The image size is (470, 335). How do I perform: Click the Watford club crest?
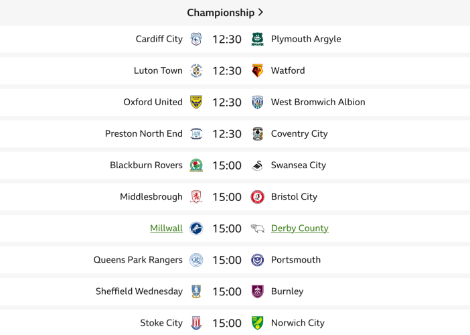click(x=257, y=70)
